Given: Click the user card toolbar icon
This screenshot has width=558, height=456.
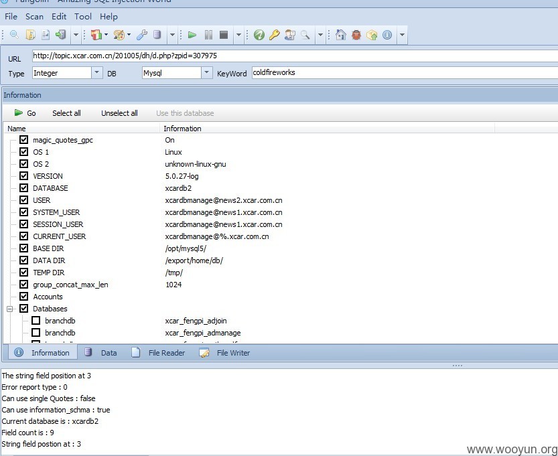Looking at the screenshot, I should click(x=289, y=35).
